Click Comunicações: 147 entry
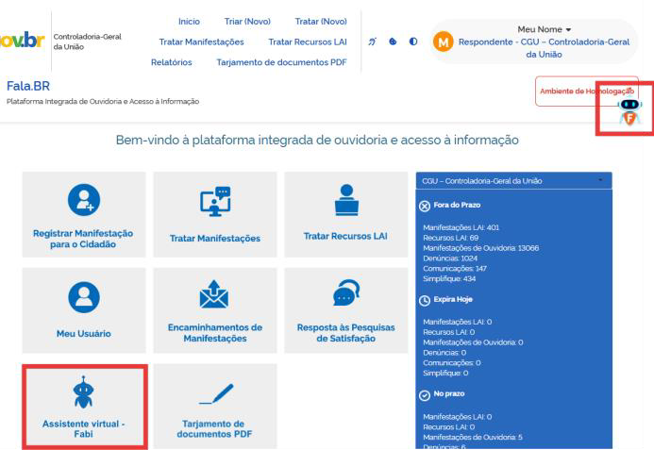Image resolution: width=654 pixels, height=450 pixels. 455,268
